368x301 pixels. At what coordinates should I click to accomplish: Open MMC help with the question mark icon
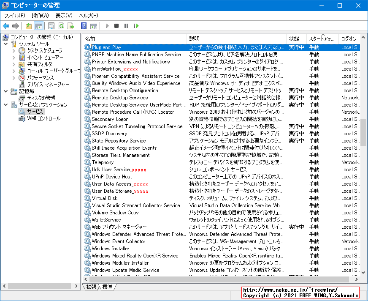(x=83, y=26)
